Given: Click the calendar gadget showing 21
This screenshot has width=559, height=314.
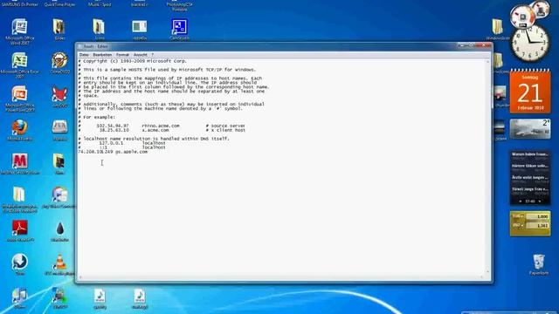Looking at the screenshot, I should coord(530,91).
